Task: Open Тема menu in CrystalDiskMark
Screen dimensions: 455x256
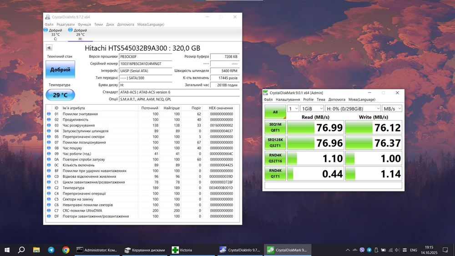Action: point(321,100)
